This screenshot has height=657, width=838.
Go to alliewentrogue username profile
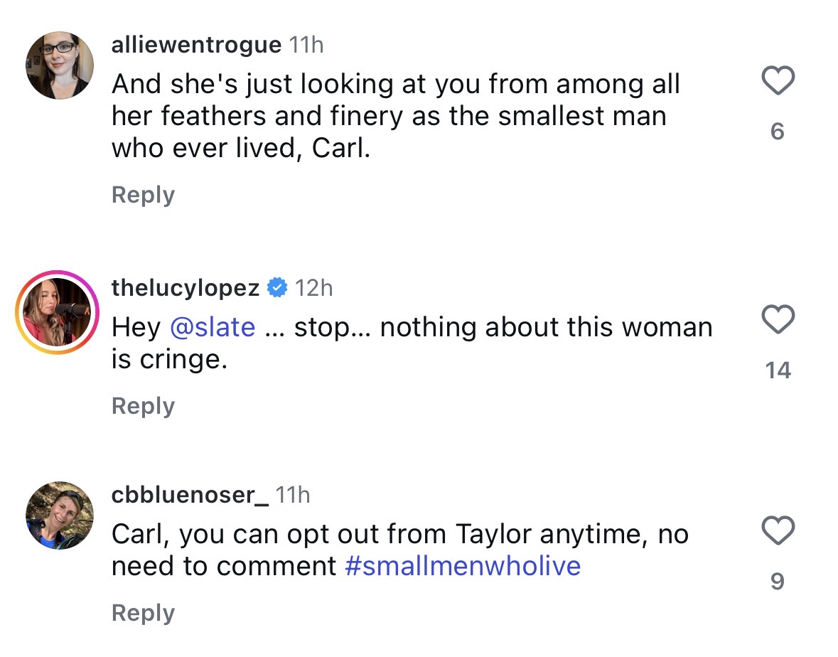196,46
